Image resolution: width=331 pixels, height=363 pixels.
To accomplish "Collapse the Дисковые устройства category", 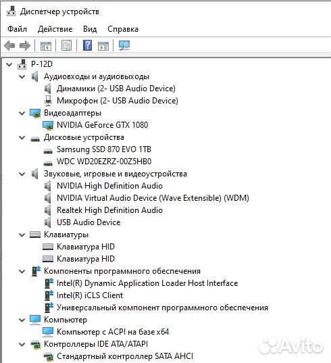I will coord(22,138).
